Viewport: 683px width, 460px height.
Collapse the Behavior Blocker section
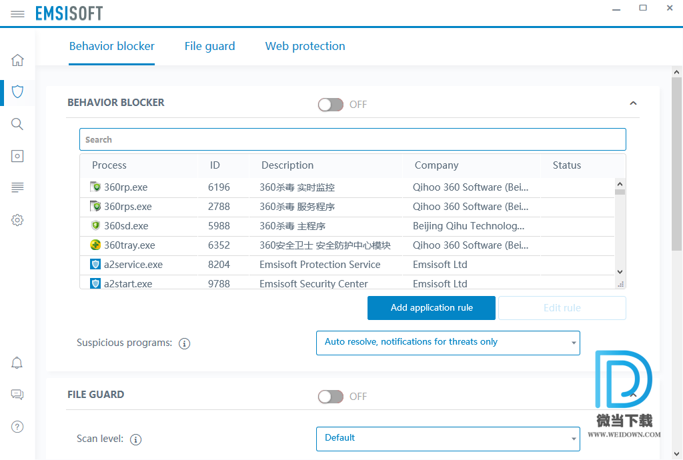[x=633, y=103]
